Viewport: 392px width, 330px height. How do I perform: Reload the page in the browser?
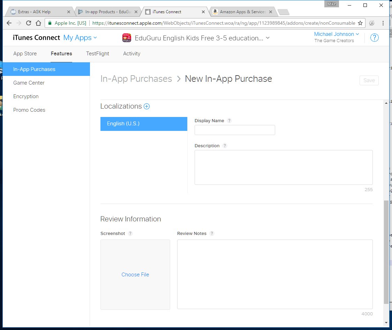point(29,23)
